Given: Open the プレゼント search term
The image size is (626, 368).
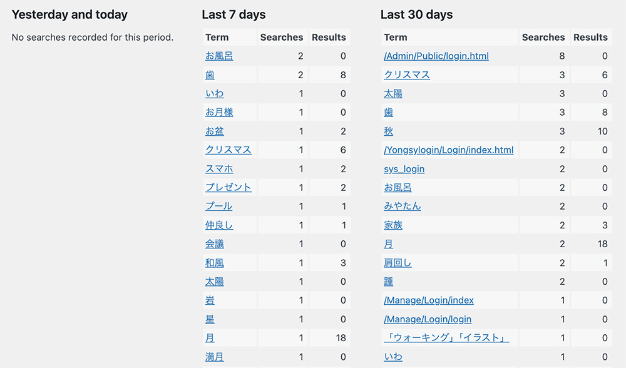Looking at the screenshot, I should click(x=228, y=188).
